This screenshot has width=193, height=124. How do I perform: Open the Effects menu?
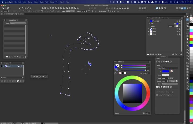[52, 2]
